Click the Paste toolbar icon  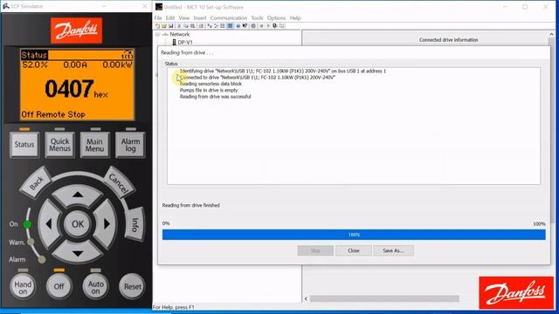click(192, 25)
